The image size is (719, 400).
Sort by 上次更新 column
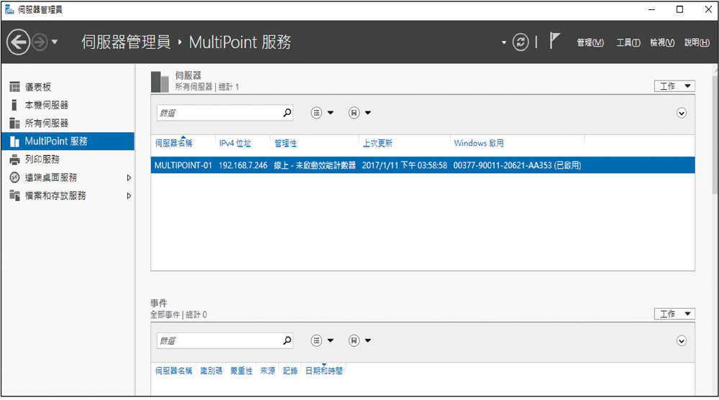[377, 144]
